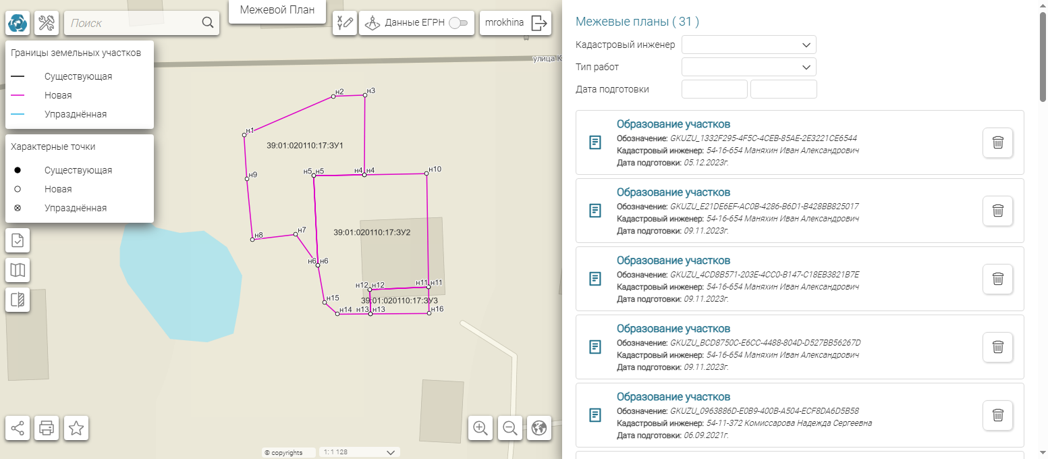This screenshot has width=1048, height=459.
Task: Open the measure and draw tool
Action: pyautogui.click(x=345, y=23)
